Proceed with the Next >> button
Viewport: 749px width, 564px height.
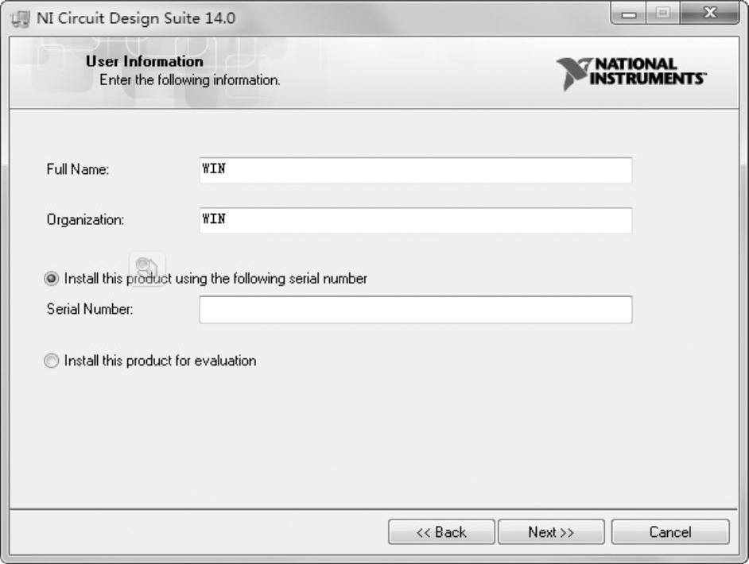[x=551, y=532]
